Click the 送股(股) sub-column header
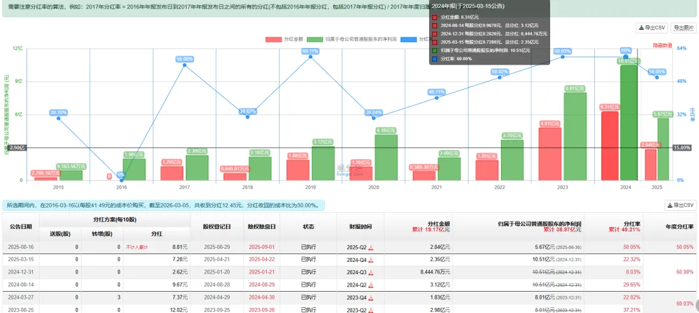This screenshot has width=699, height=313. click(x=60, y=233)
